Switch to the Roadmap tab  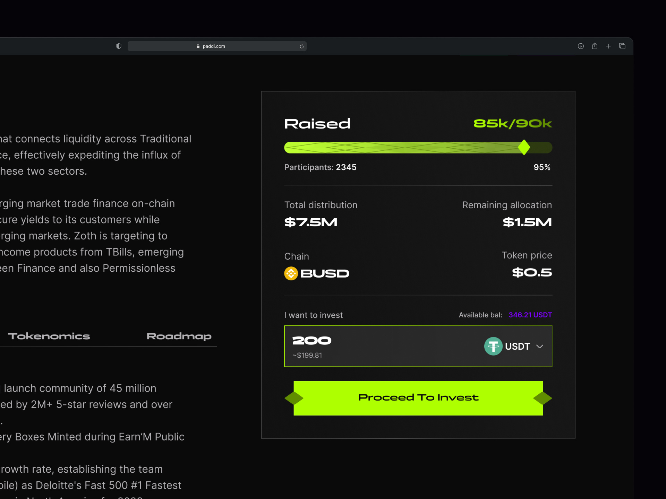click(179, 336)
